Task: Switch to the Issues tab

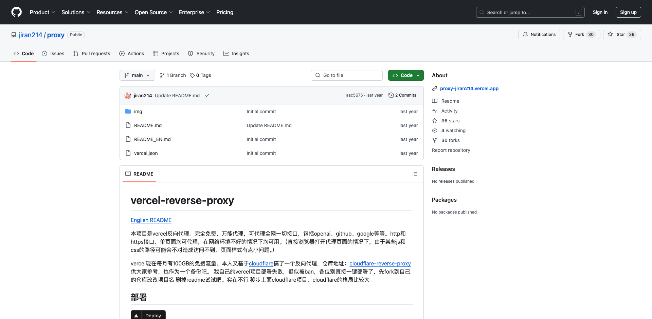Action: 53,54
